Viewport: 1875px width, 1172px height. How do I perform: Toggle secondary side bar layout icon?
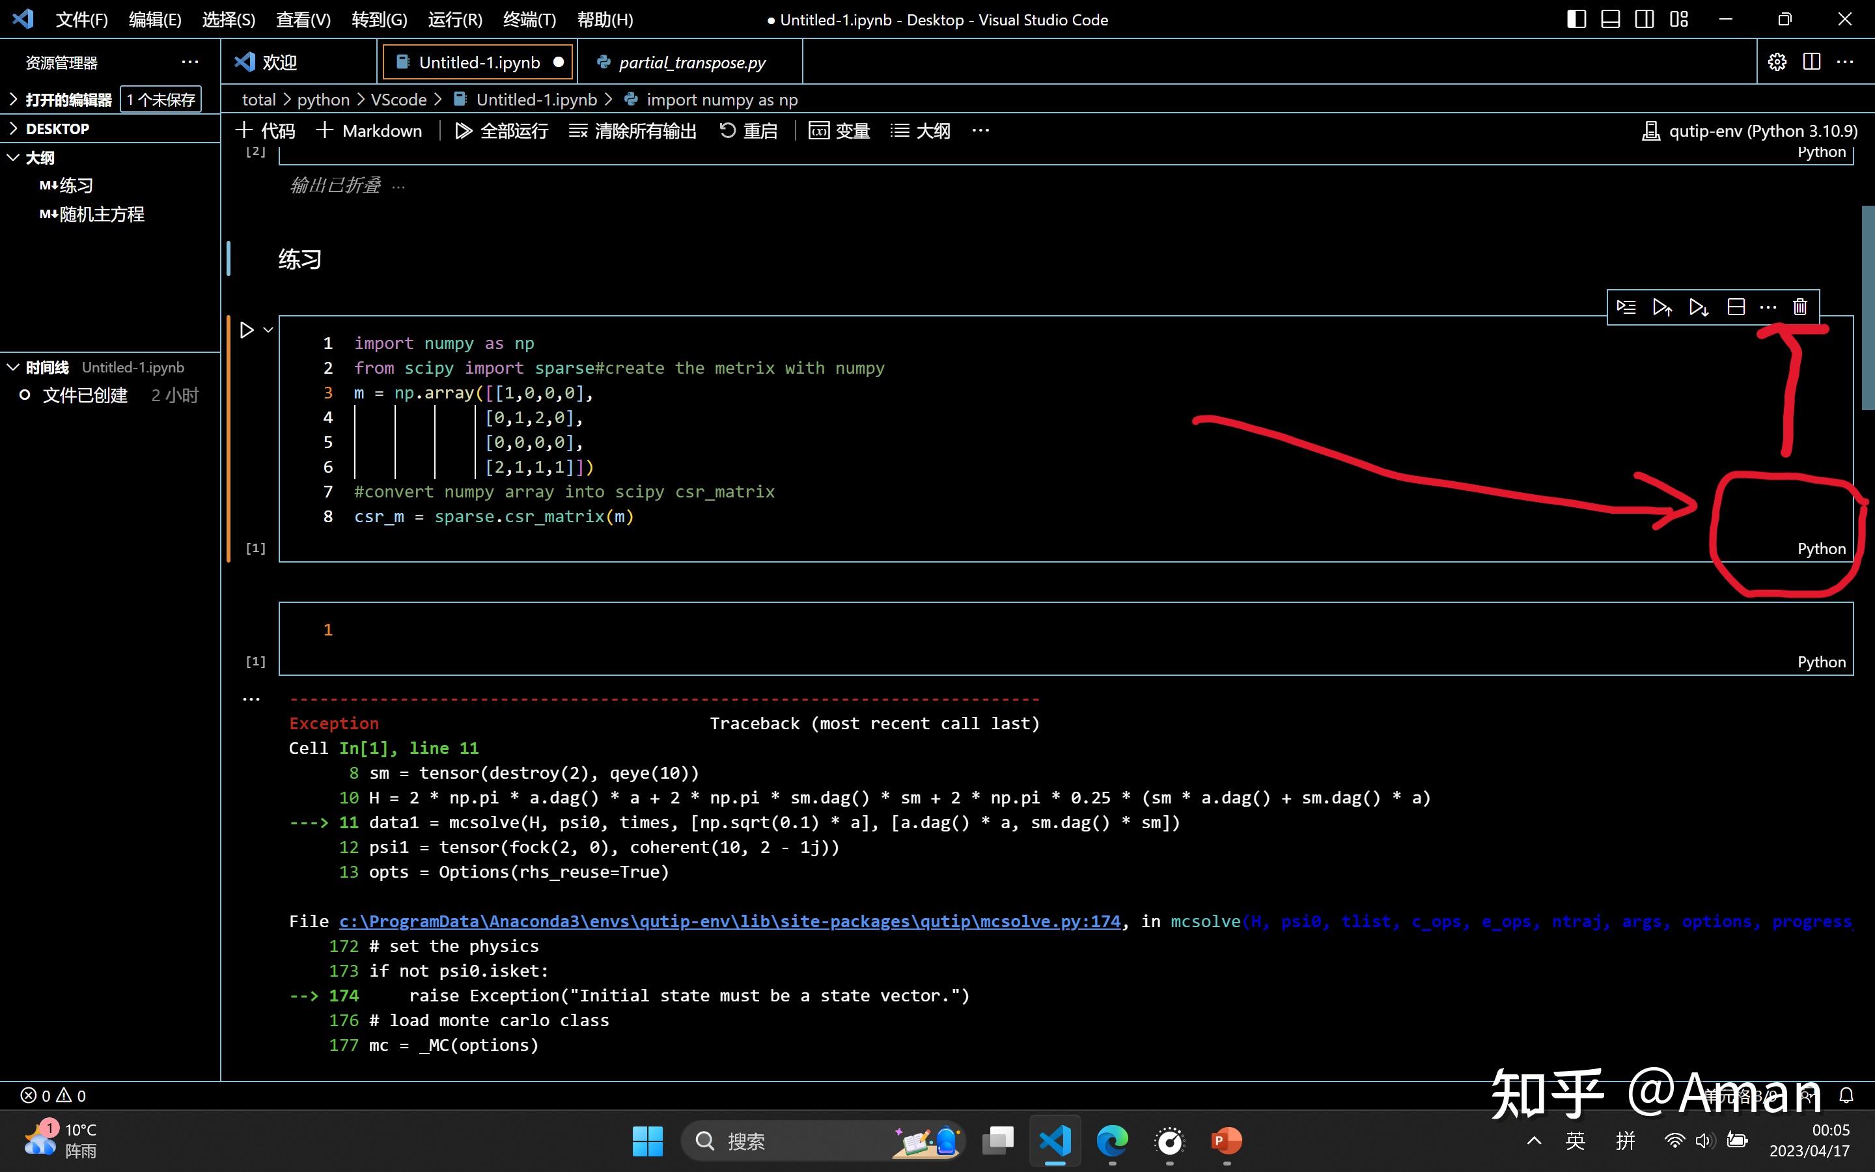[x=1644, y=20]
